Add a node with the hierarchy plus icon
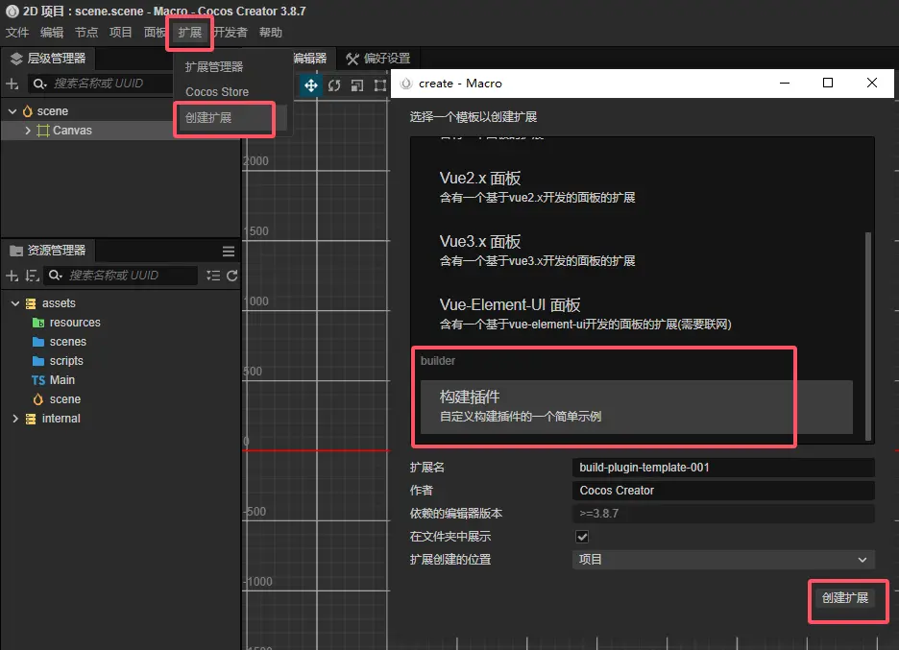Viewport: 899px width, 650px height. (x=12, y=84)
